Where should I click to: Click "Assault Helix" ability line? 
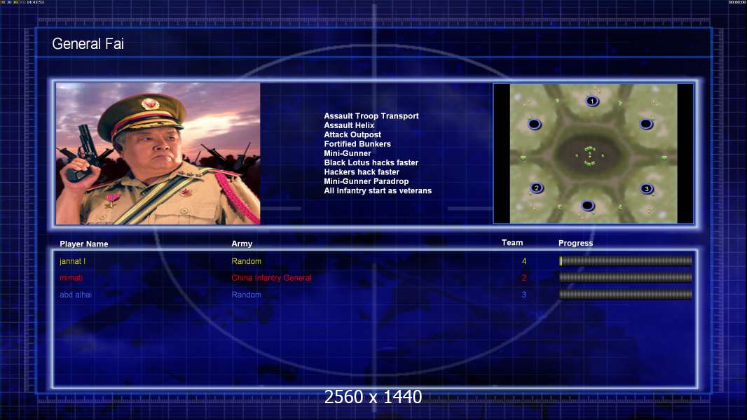point(349,125)
